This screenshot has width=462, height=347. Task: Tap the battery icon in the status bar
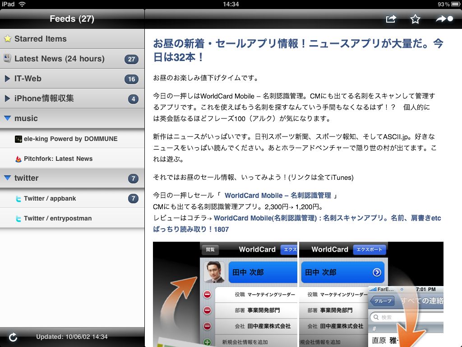pos(455,4)
